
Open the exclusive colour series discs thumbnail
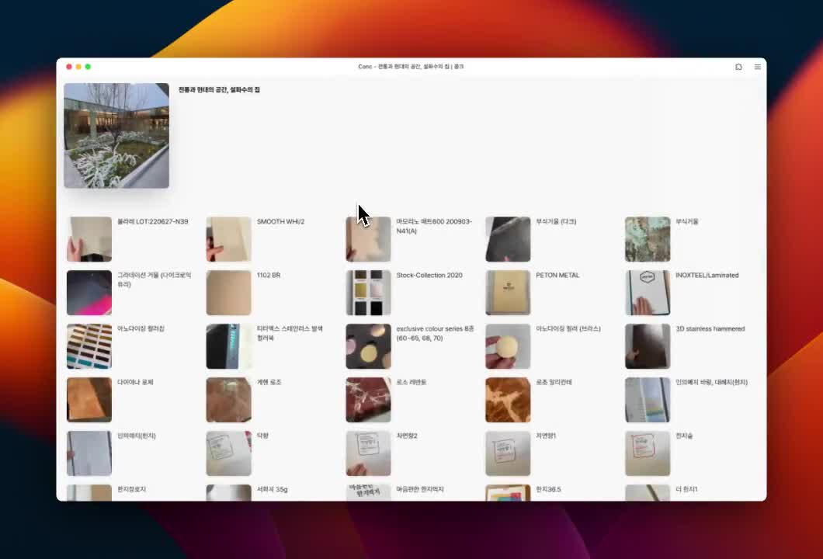click(x=369, y=346)
